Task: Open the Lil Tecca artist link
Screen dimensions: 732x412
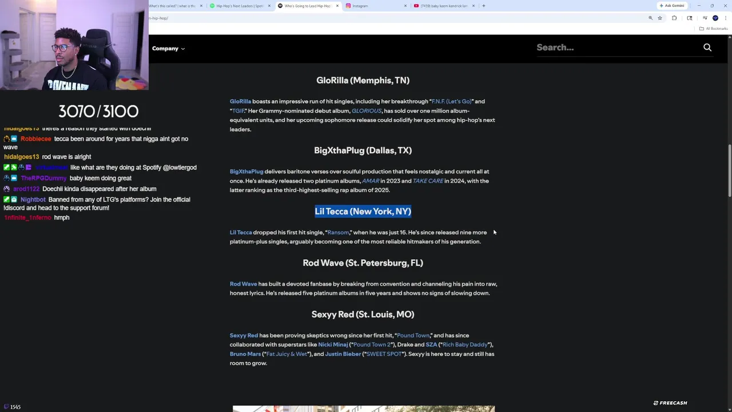Action: point(241,232)
